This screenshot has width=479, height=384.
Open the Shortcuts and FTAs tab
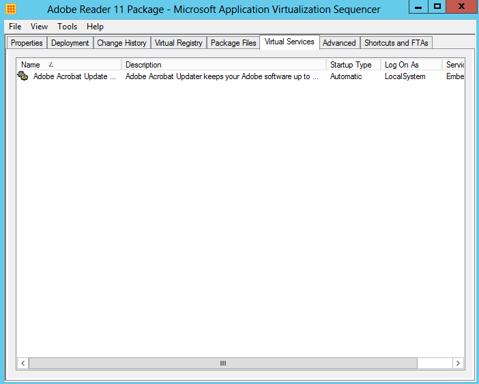(396, 43)
